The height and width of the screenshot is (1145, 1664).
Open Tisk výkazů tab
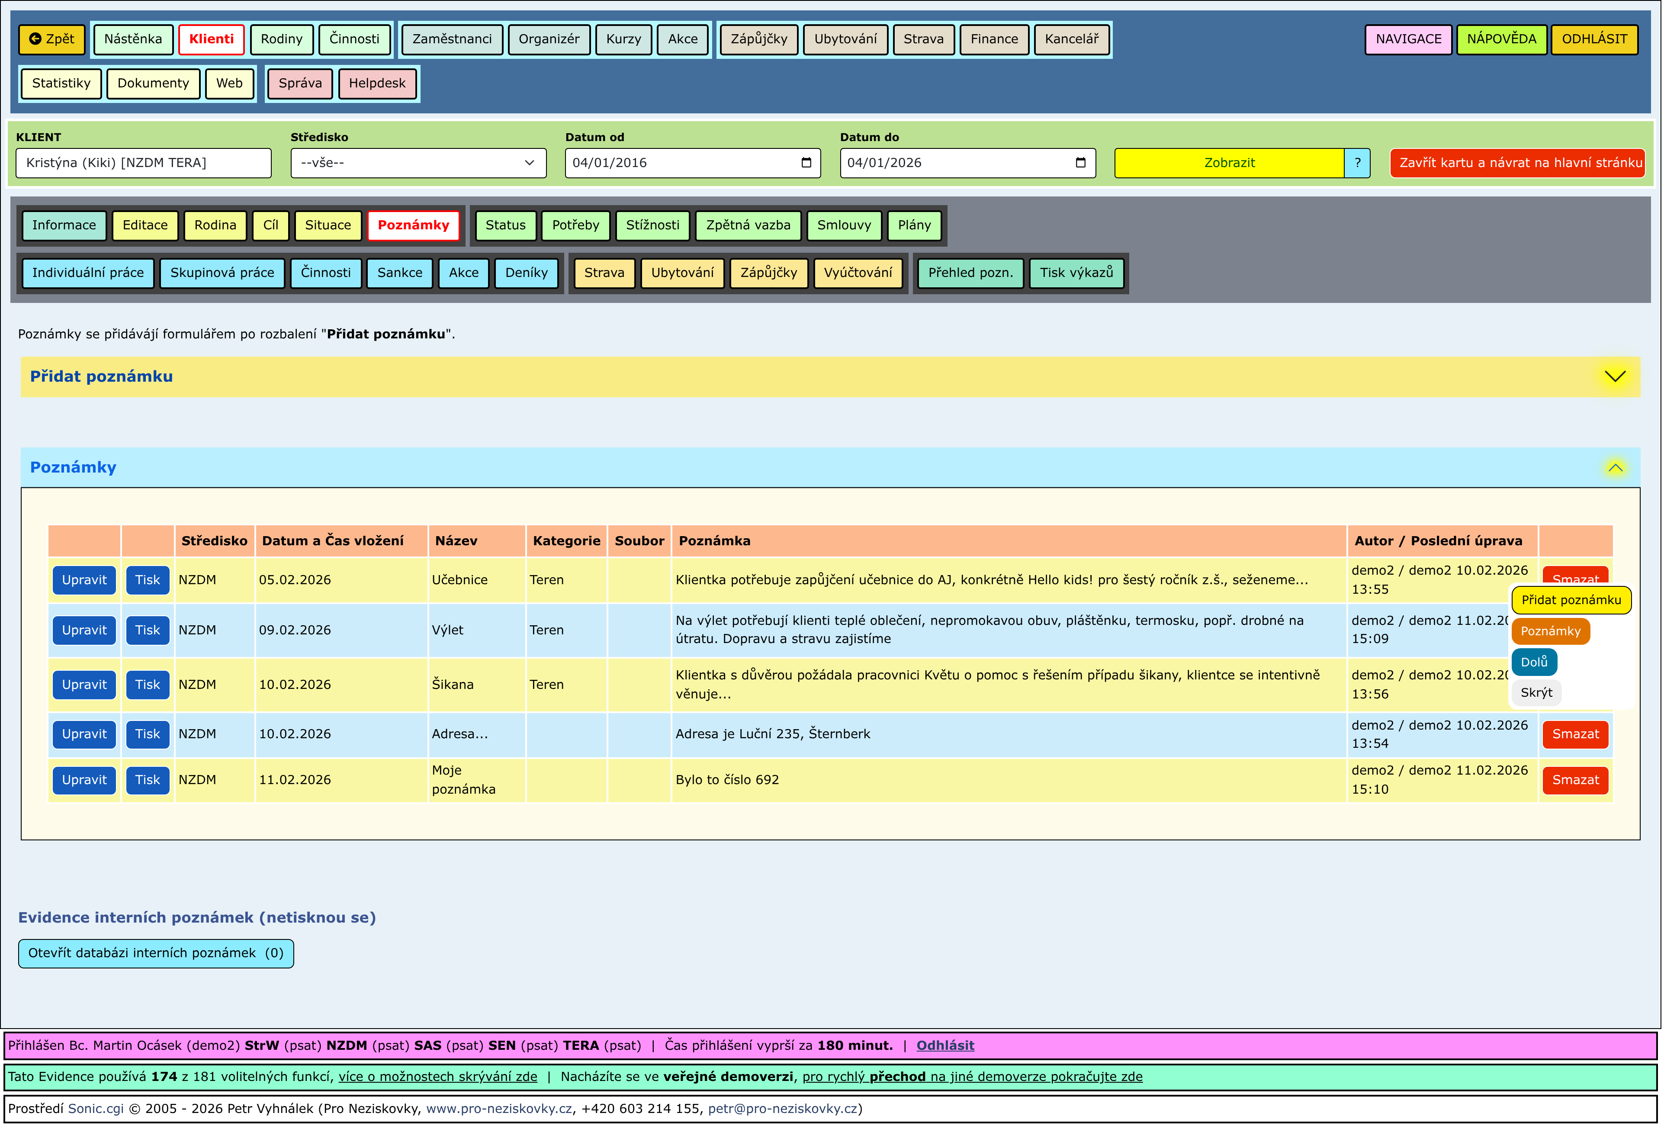click(1076, 273)
